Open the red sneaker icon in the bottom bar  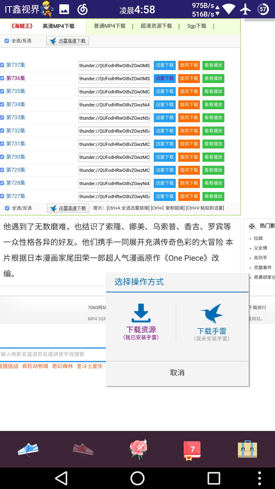[83, 450]
